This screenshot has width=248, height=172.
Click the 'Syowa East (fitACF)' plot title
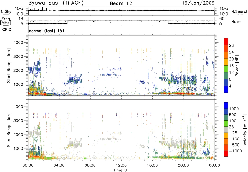point(56,3)
